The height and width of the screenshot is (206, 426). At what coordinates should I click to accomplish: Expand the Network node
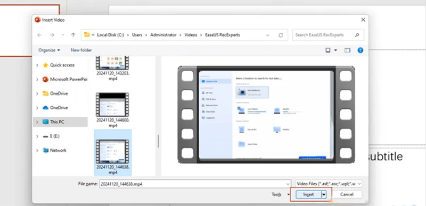point(37,150)
